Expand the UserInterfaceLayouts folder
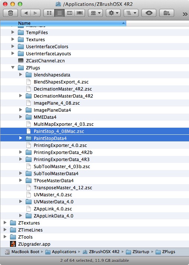Viewport: 189px width, 265px height. coord(13,53)
